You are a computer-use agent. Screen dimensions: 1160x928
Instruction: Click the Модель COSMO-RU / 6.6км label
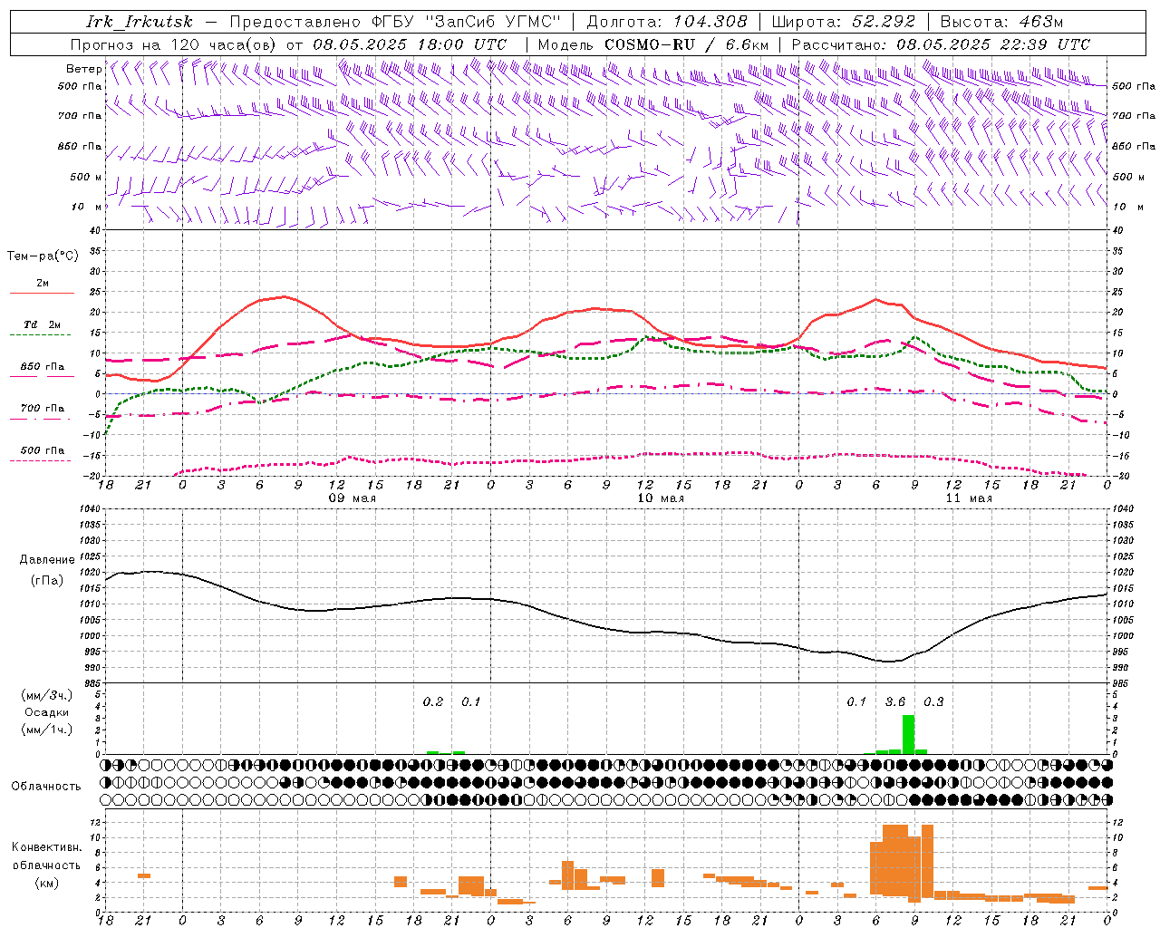pos(653,44)
